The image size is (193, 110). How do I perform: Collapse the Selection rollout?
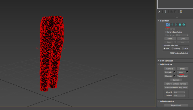coord(159,21)
